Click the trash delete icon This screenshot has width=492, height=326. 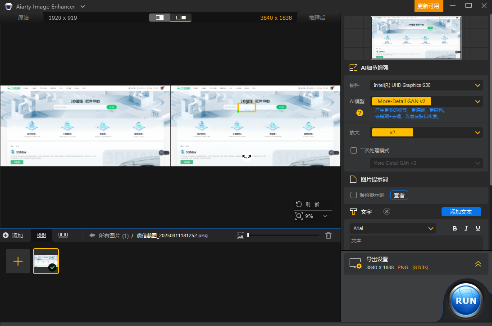(328, 235)
